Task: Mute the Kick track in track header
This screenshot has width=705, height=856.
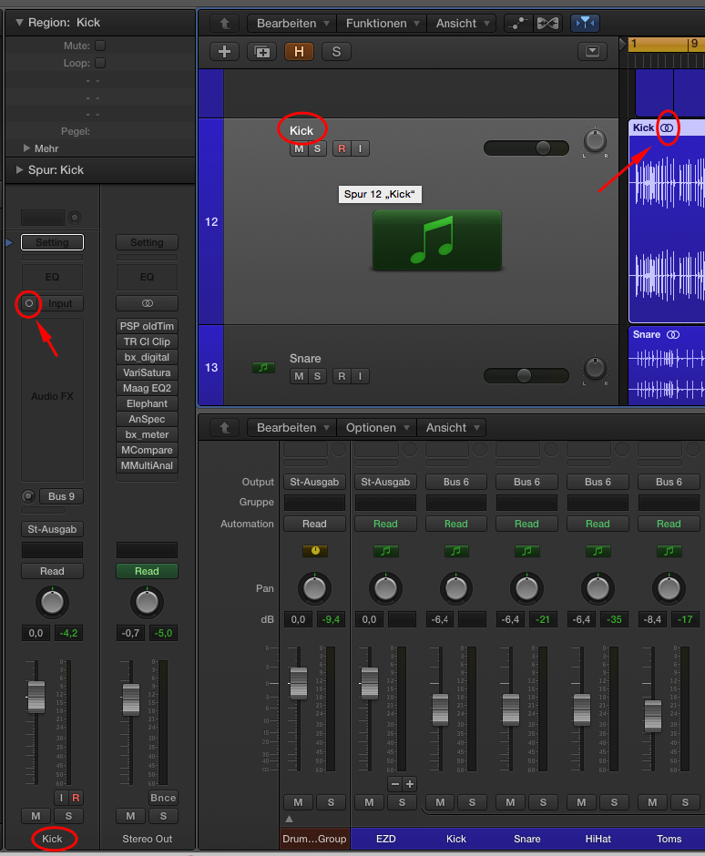Action: click(x=299, y=148)
